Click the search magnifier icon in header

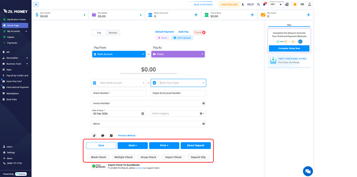pyautogui.click(x=258, y=4)
